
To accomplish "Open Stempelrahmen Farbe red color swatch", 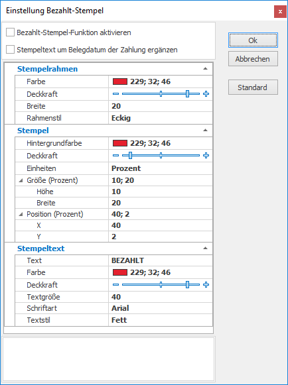I will 120,82.
